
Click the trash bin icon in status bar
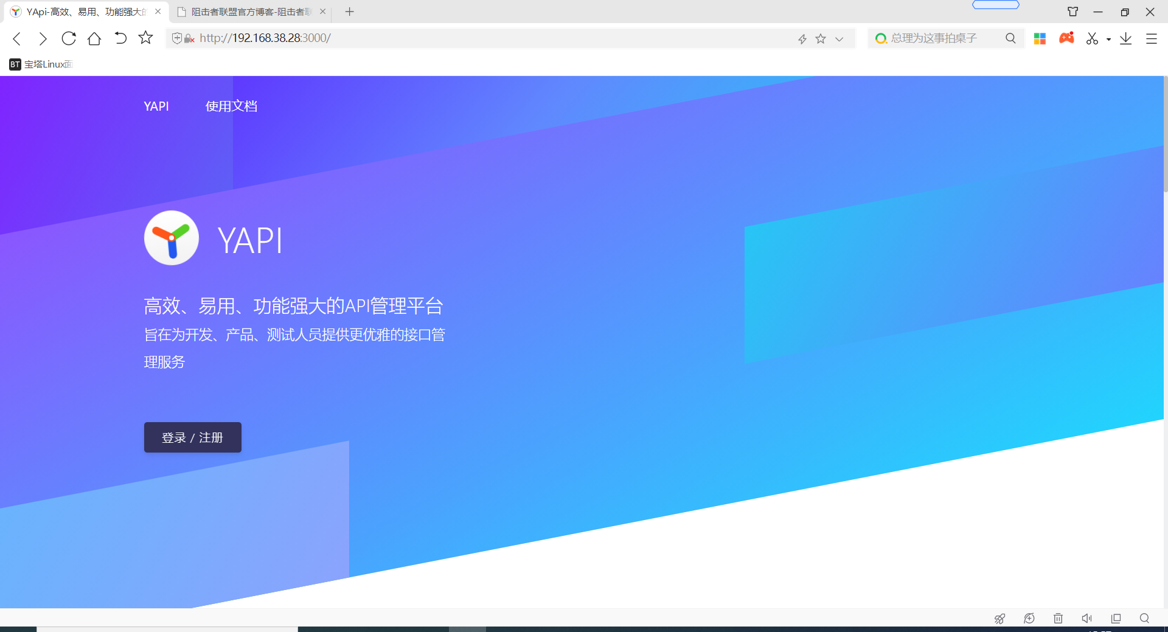tap(1058, 619)
